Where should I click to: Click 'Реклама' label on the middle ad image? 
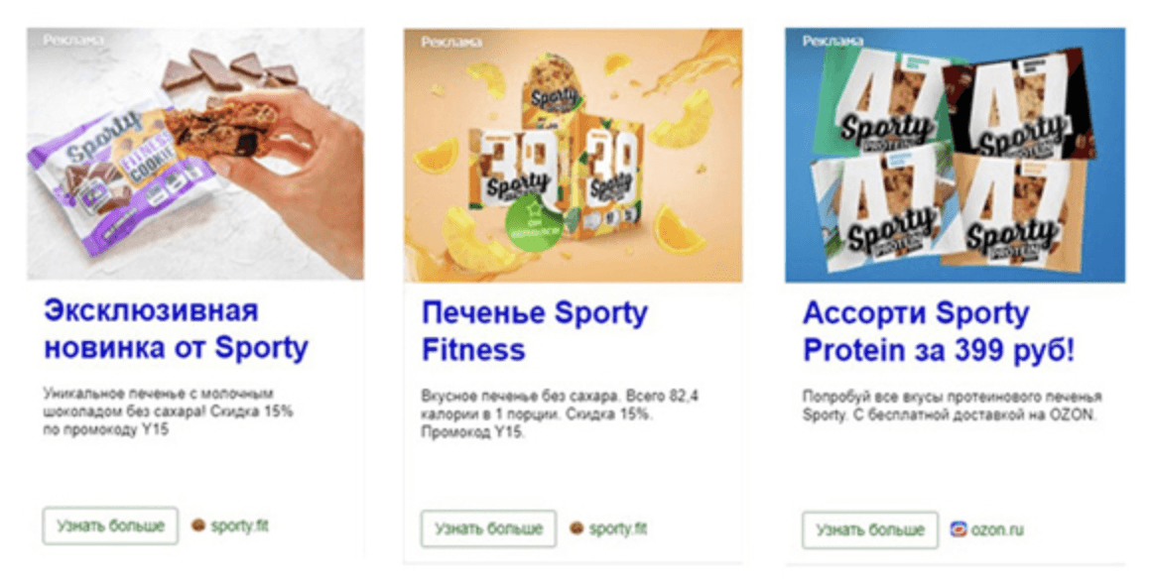(x=451, y=42)
